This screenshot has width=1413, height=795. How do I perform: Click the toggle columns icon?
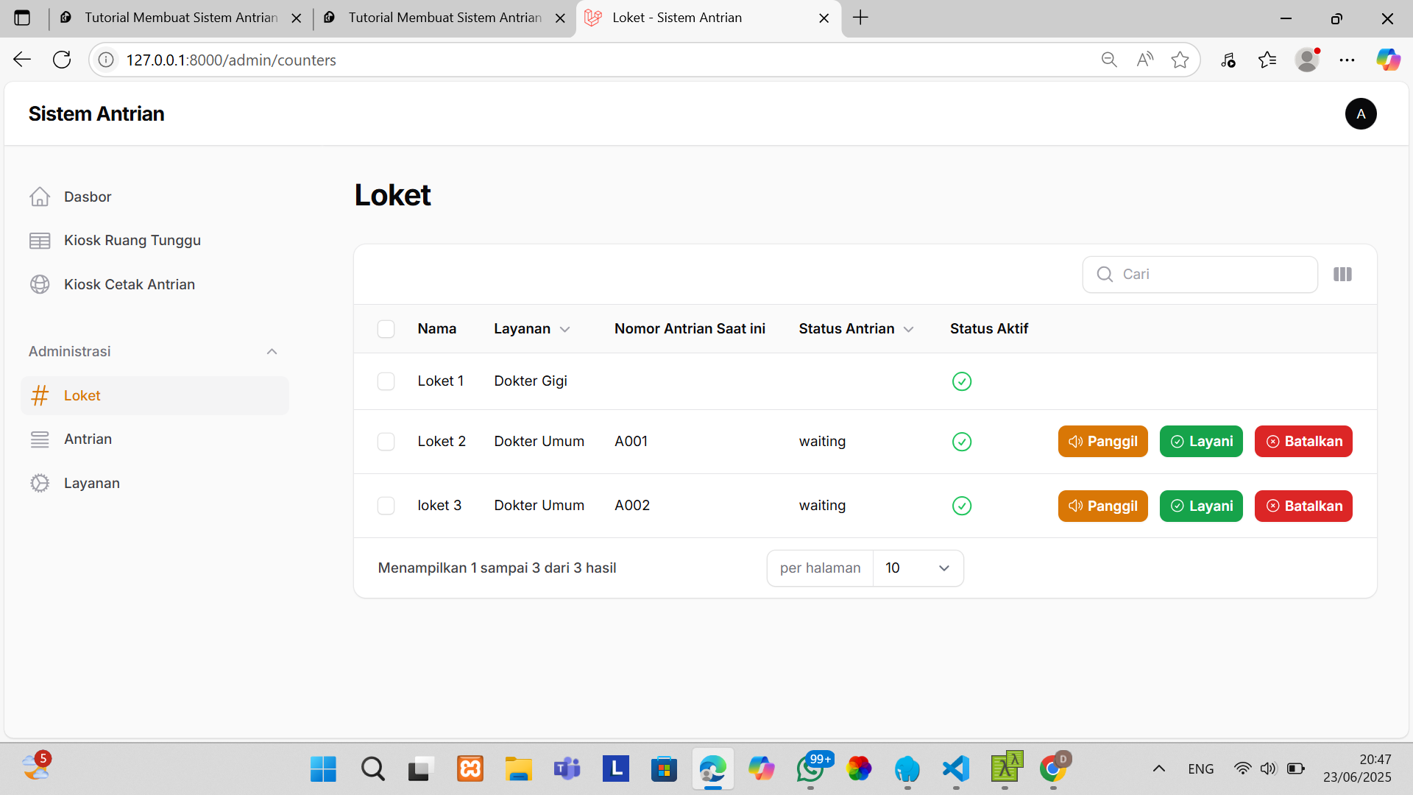click(1342, 275)
